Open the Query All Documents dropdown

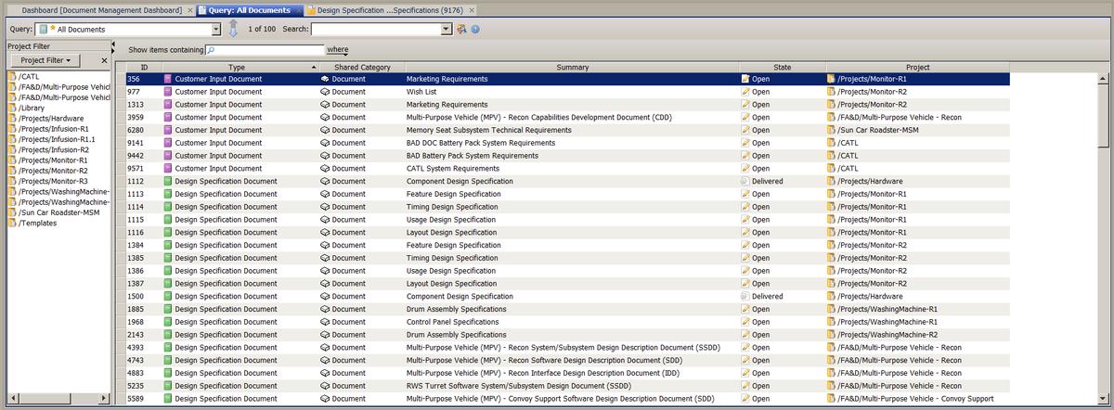[x=215, y=30]
